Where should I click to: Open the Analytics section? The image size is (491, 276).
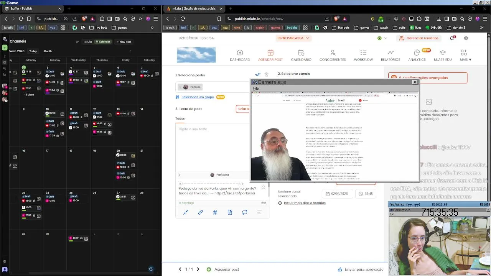pos(417,56)
